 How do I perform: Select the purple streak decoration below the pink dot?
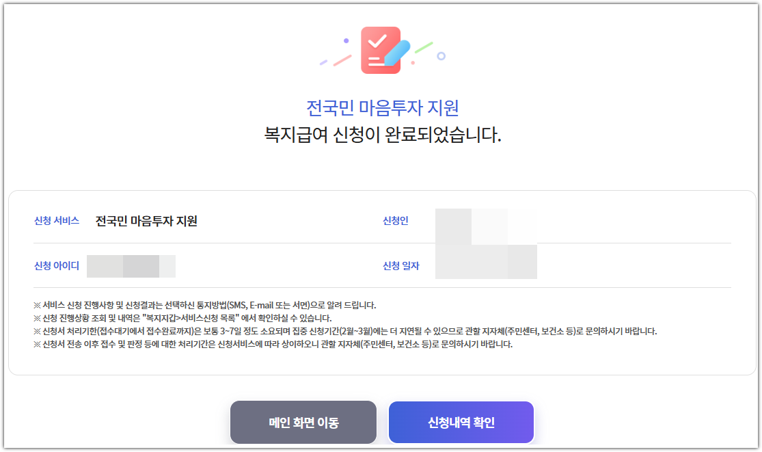pos(324,62)
